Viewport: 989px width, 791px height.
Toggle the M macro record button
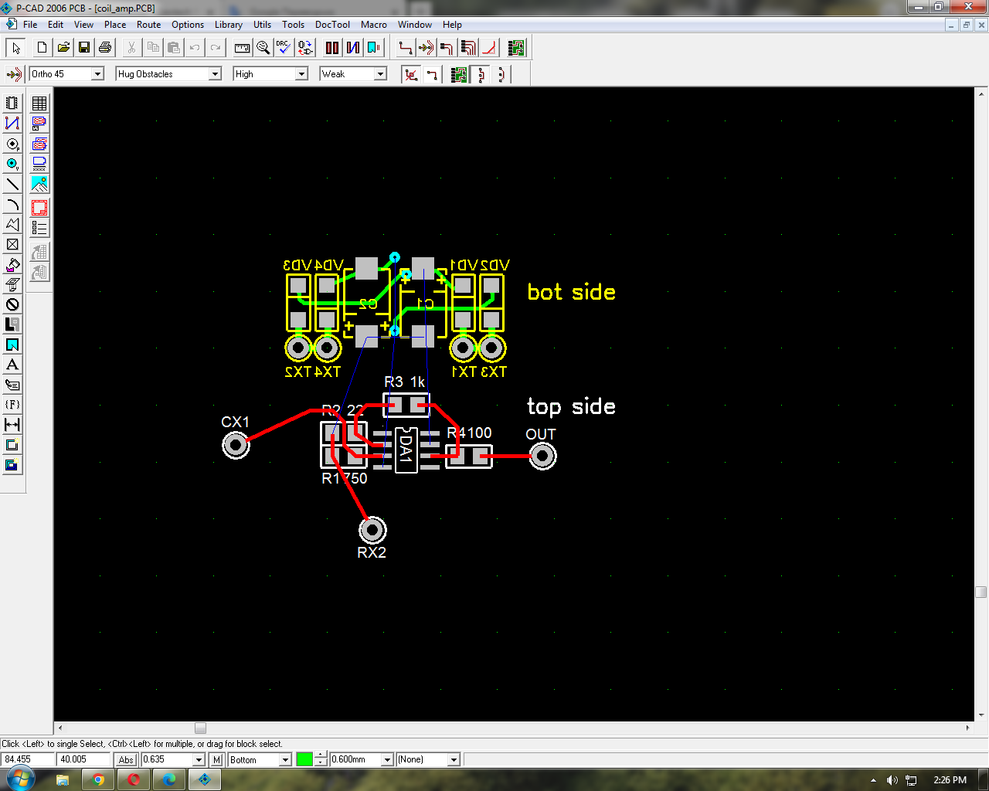pos(217,760)
